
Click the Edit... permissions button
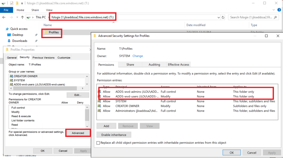(78, 95)
